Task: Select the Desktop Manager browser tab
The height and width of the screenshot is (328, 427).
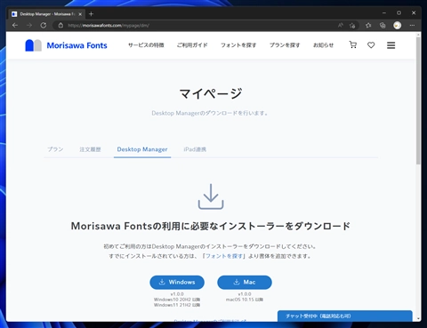Action: click(47, 14)
